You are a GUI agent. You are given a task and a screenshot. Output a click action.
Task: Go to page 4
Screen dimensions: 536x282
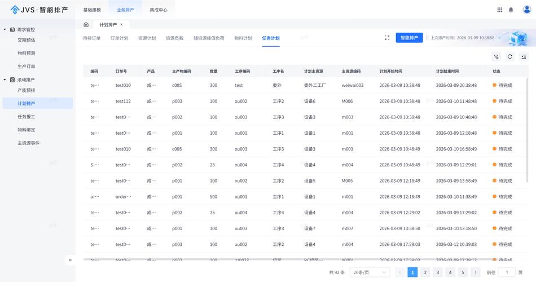point(450,272)
